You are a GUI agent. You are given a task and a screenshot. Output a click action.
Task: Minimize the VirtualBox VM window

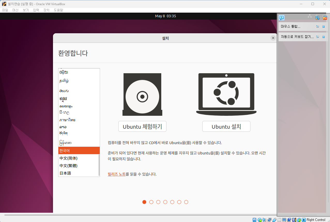tap(301, 4)
